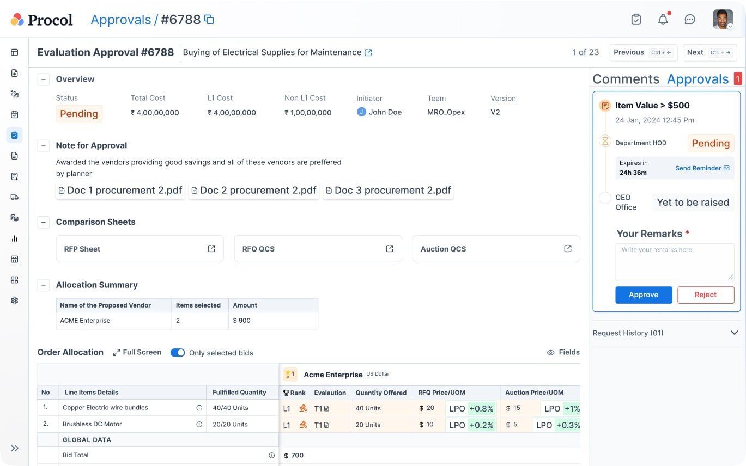Open the user profile avatar menu
Screen dimensions: 746x466
[723, 20]
